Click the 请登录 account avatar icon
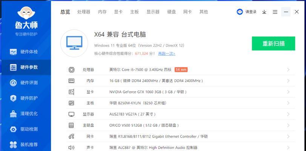Screen dimensions: 306x151 coord(240,12)
